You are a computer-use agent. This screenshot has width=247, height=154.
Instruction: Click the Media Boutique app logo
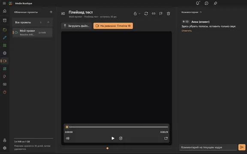click(11, 3)
